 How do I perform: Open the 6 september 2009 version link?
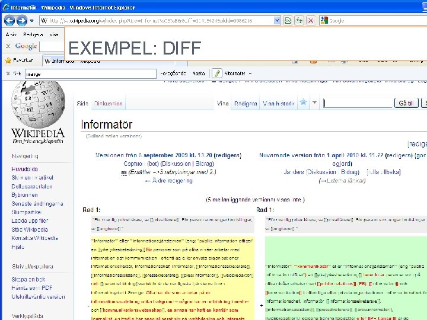(154, 155)
